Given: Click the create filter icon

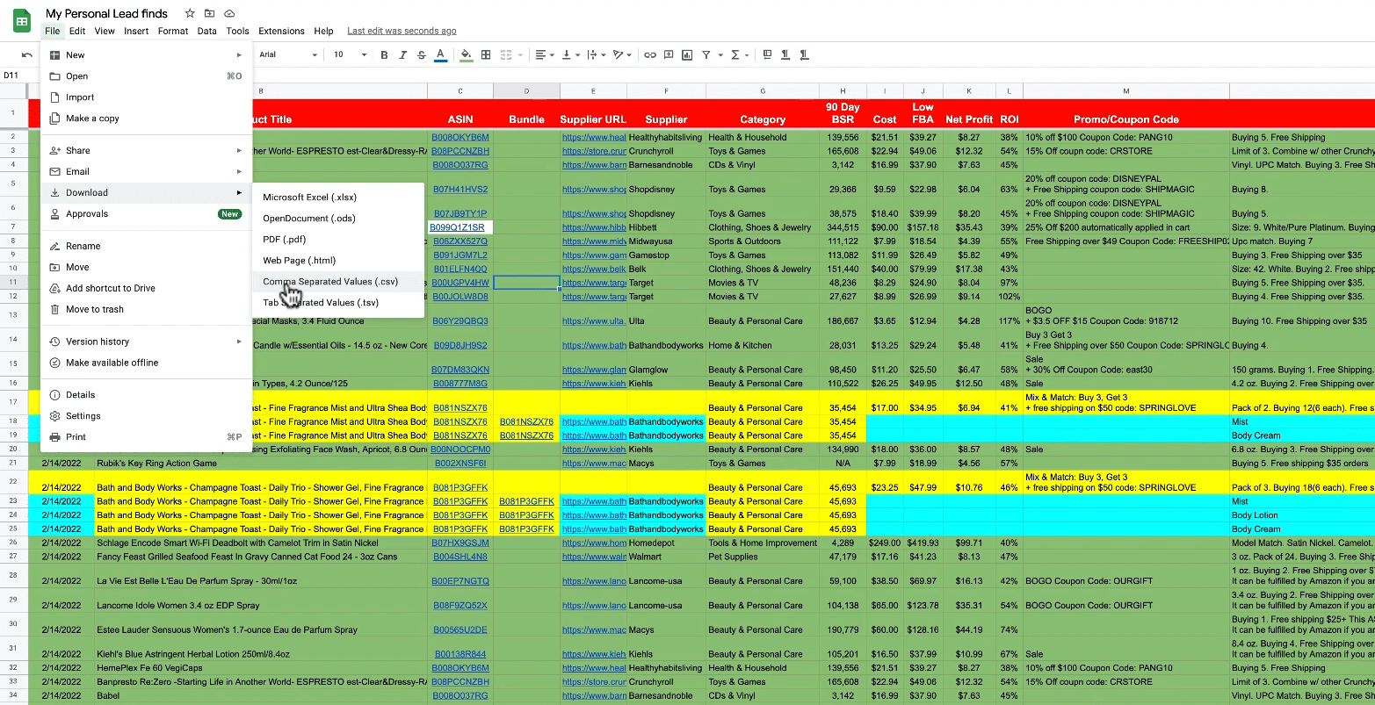Looking at the screenshot, I should click(706, 54).
